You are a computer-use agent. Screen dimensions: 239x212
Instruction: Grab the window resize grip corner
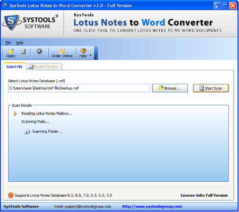click(236, 208)
